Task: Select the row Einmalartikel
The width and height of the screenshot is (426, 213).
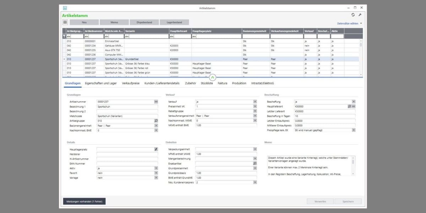Action: tap(211, 41)
